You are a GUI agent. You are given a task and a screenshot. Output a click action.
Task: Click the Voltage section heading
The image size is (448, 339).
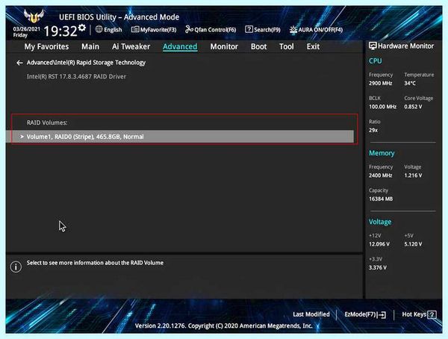click(x=380, y=222)
